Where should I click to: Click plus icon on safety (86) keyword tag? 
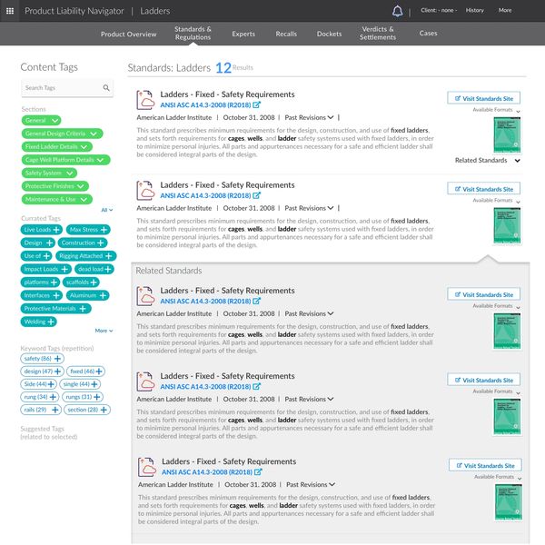click(58, 359)
